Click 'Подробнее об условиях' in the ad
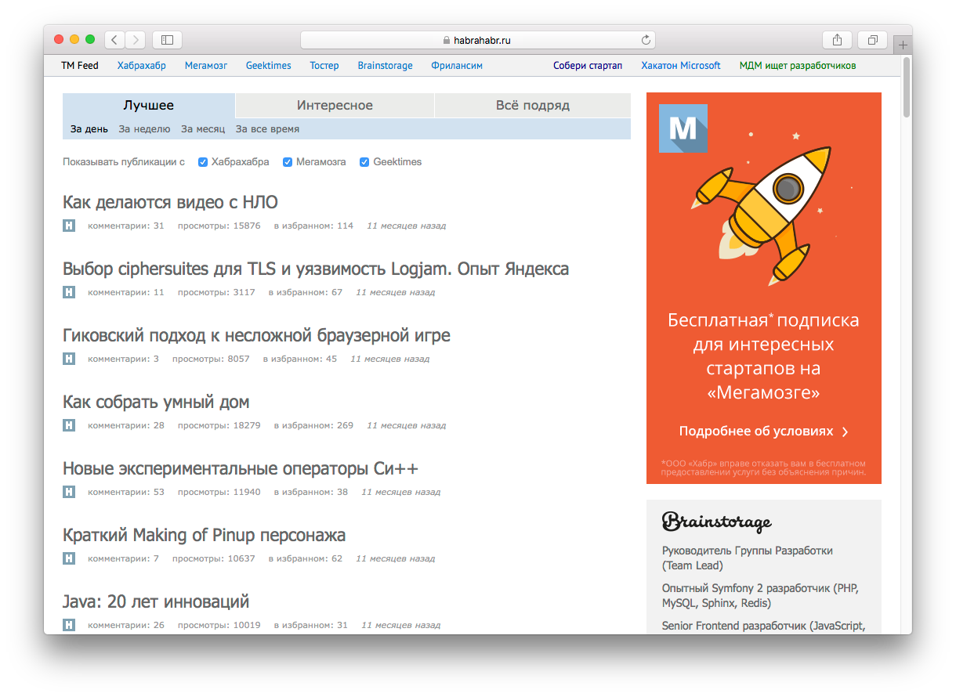The image size is (956, 697). click(764, 432)
